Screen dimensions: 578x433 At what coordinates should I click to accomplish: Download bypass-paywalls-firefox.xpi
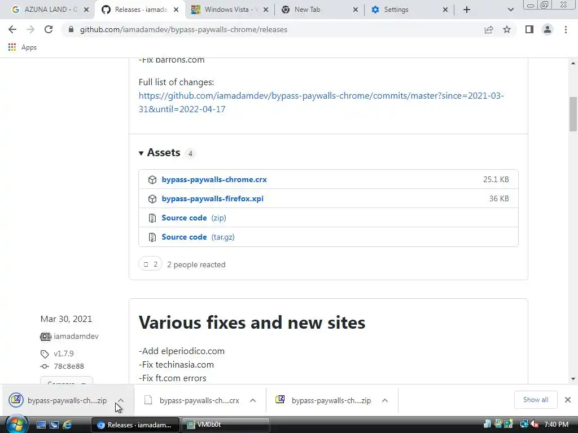(212, 198)
